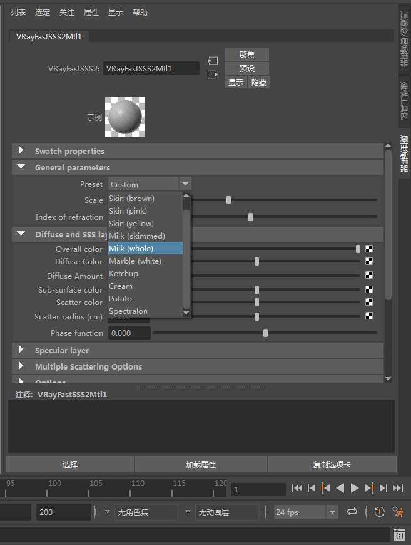Screen dimensions: 411x545
Task: Switch to 建模工具包 side tab
Action: coord(403,101)
